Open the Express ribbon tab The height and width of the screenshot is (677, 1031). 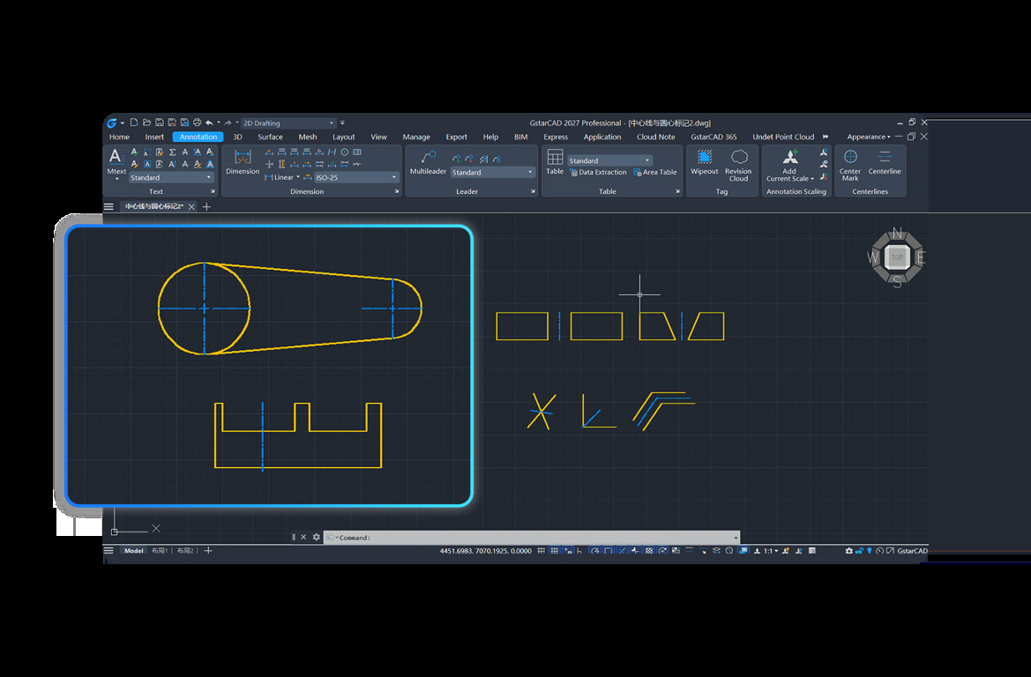(x=556, y=137)
